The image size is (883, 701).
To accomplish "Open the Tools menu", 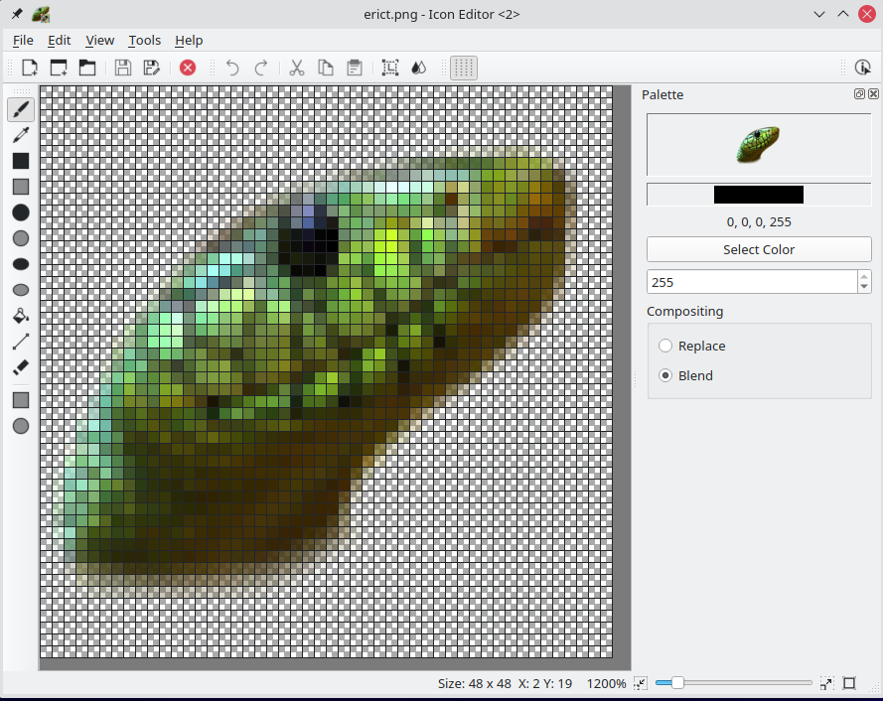I will pos(144,40).
